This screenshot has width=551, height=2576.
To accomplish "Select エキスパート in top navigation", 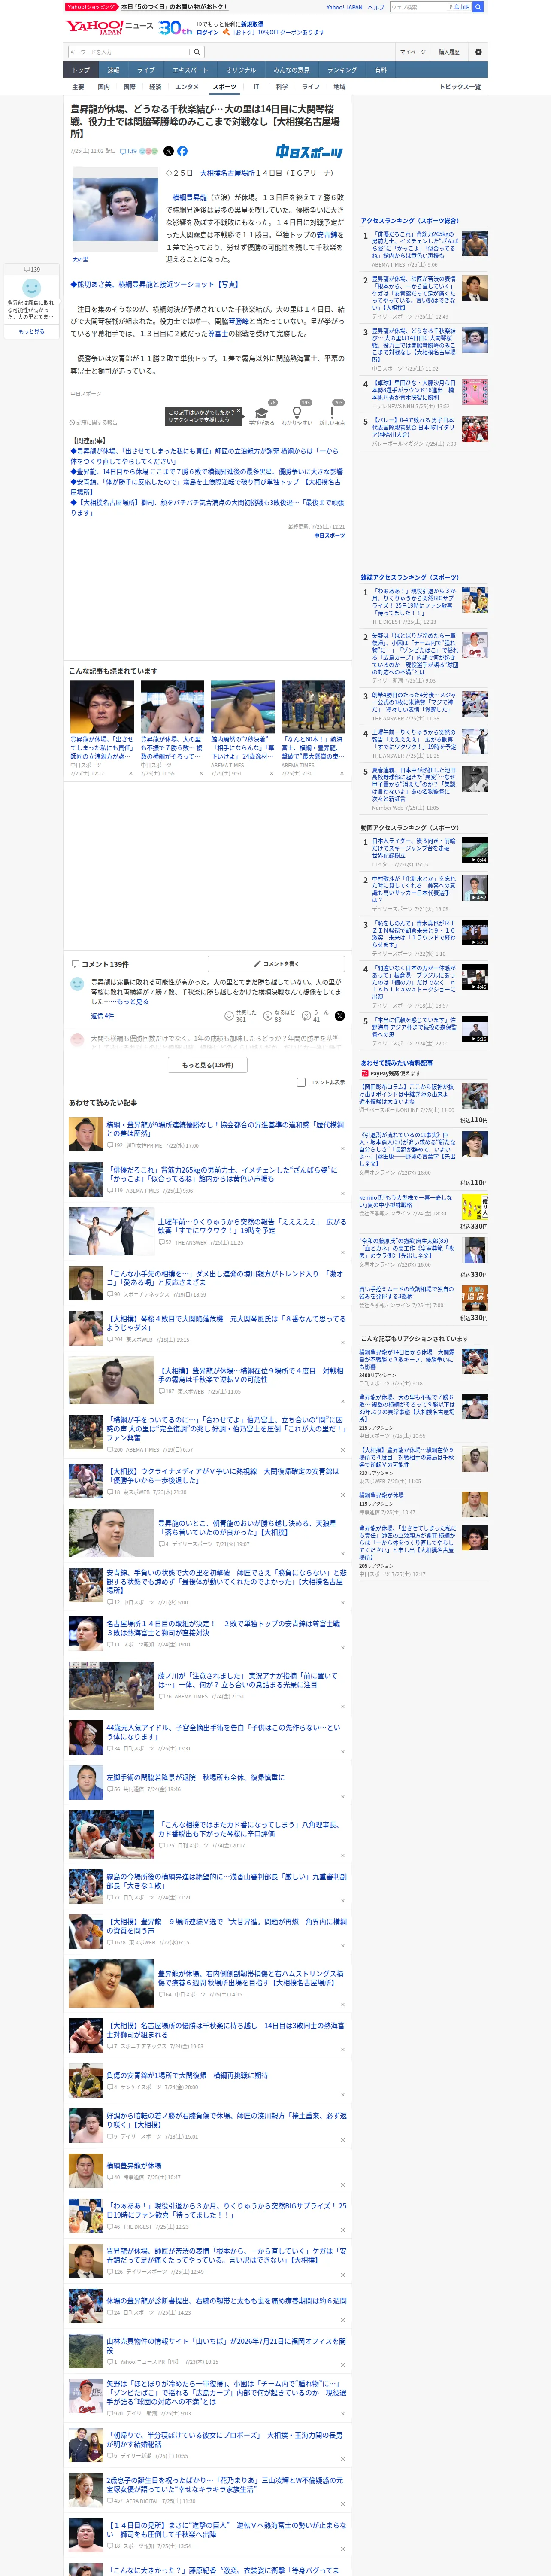I will coord(190,70).
